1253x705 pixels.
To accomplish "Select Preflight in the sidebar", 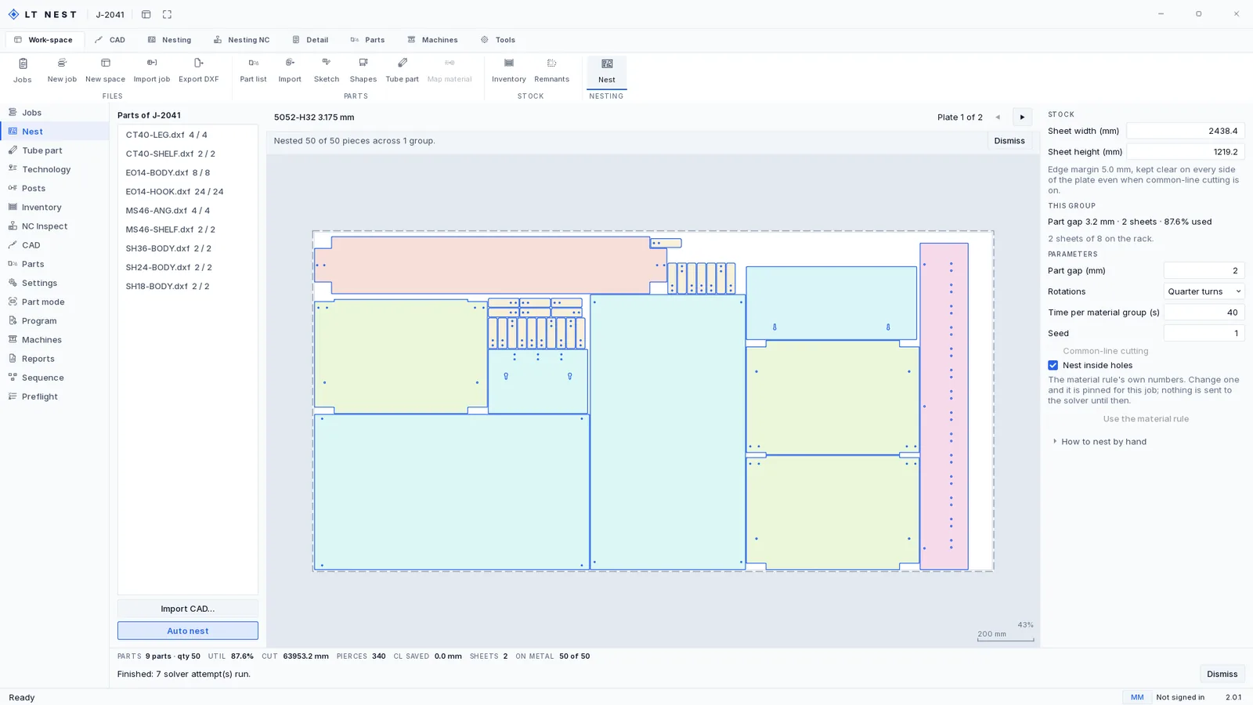I will coord(54,396).
